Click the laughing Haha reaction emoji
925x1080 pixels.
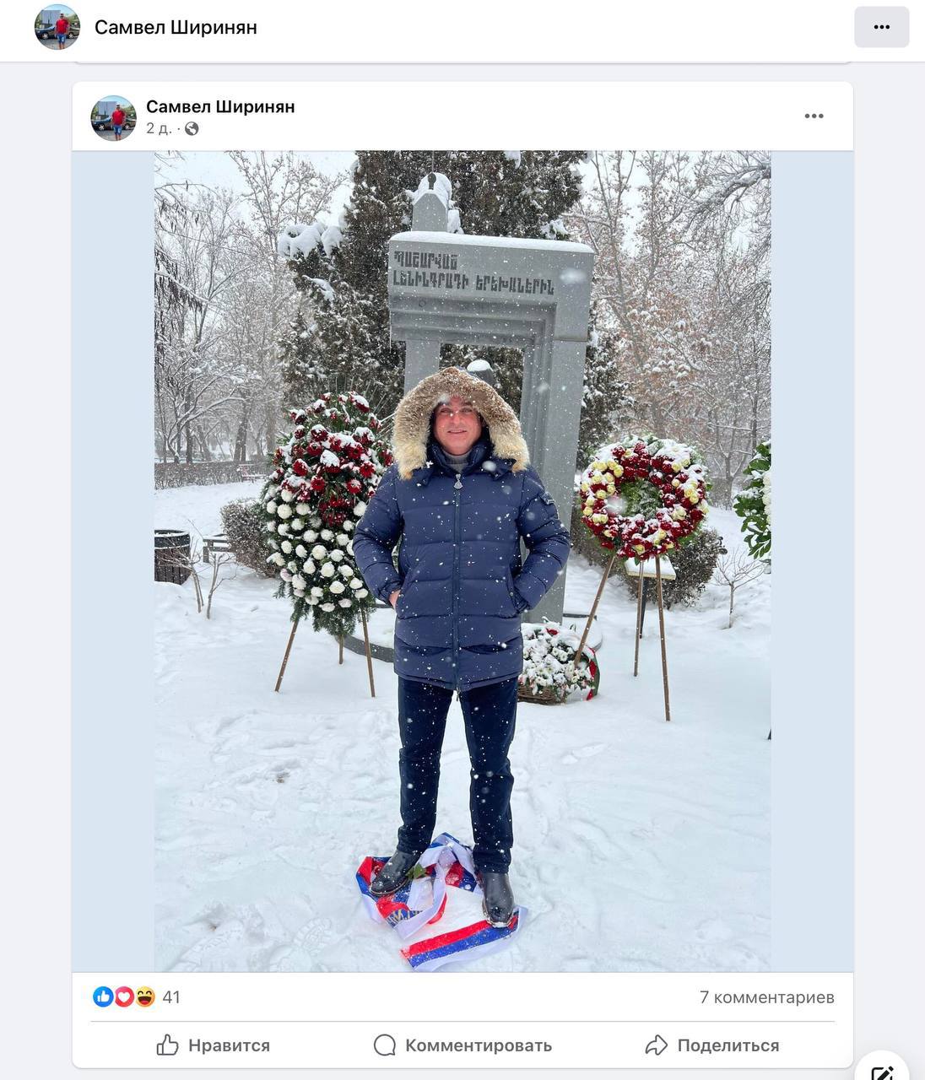click(x=145, y=996)
